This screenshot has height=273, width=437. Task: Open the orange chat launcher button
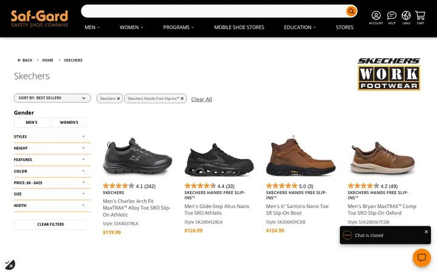click(x=421, y=257)
